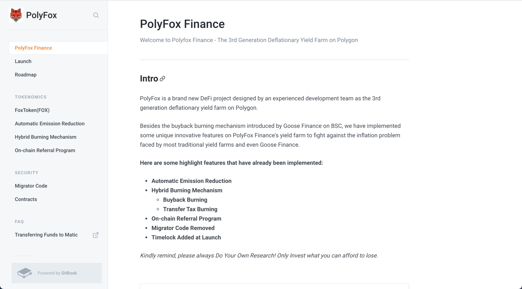Switch to the Roadmap page

[25, 74]
